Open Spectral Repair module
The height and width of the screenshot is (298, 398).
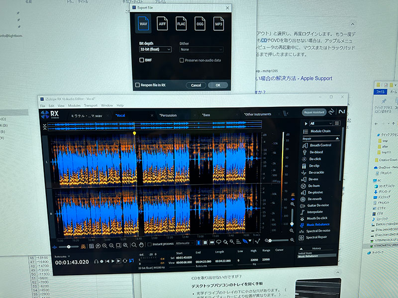313,237
